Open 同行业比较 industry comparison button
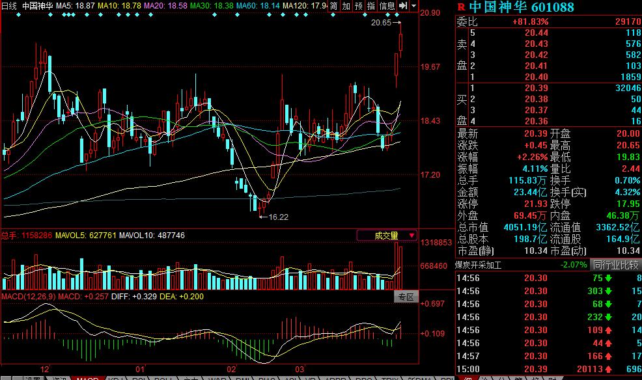Image resolution: width=642 pixels, height=380 pixels. coord(615,265)
